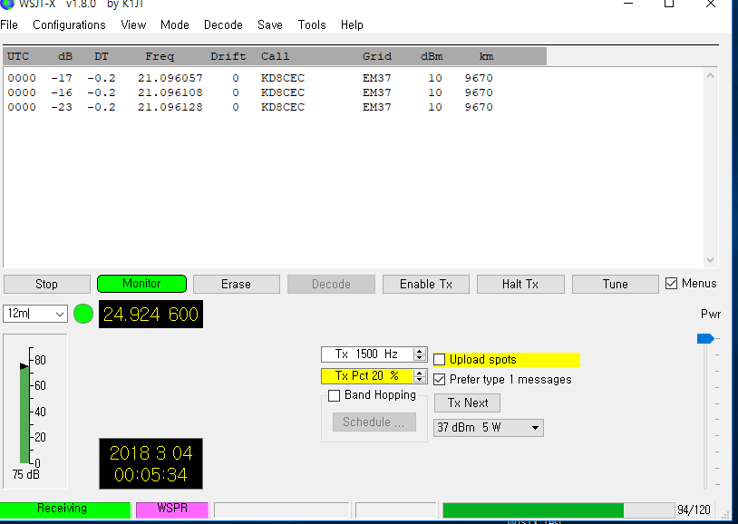Enable Band Hopping
Screen dimensions: 738x524
pyautogui.click(x=335, y=395)
